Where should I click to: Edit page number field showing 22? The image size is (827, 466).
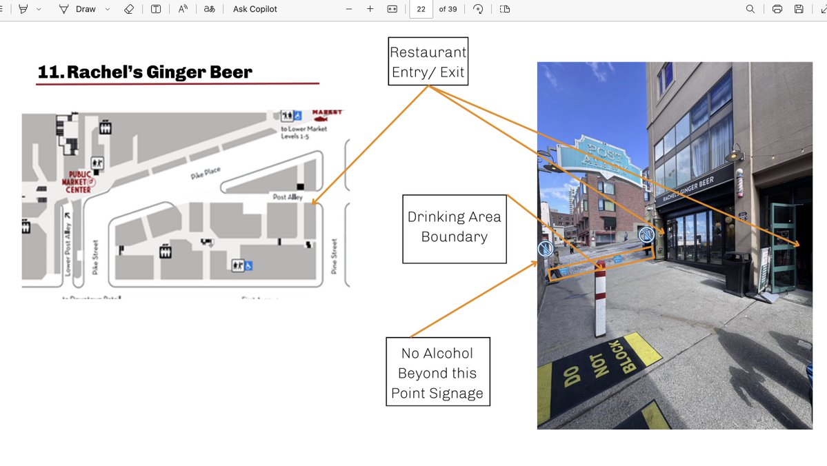421,9
